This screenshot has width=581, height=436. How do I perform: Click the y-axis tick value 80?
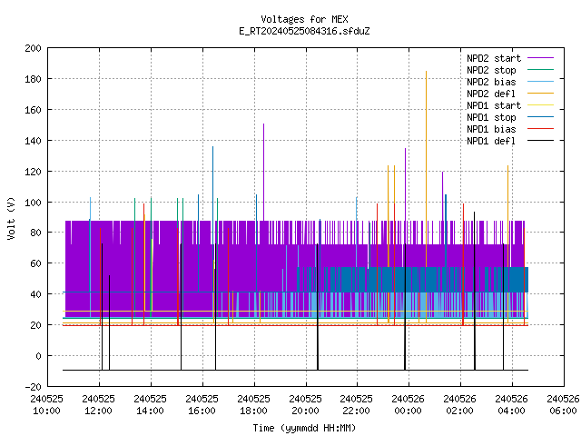(36, 233)
